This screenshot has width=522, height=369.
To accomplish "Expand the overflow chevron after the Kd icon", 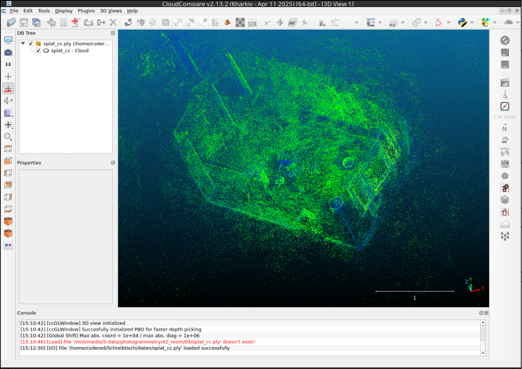I will tap(403, 22).
